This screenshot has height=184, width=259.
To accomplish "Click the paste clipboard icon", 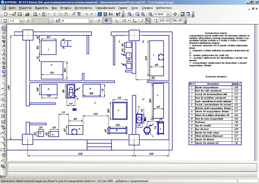I will point(66,14).
